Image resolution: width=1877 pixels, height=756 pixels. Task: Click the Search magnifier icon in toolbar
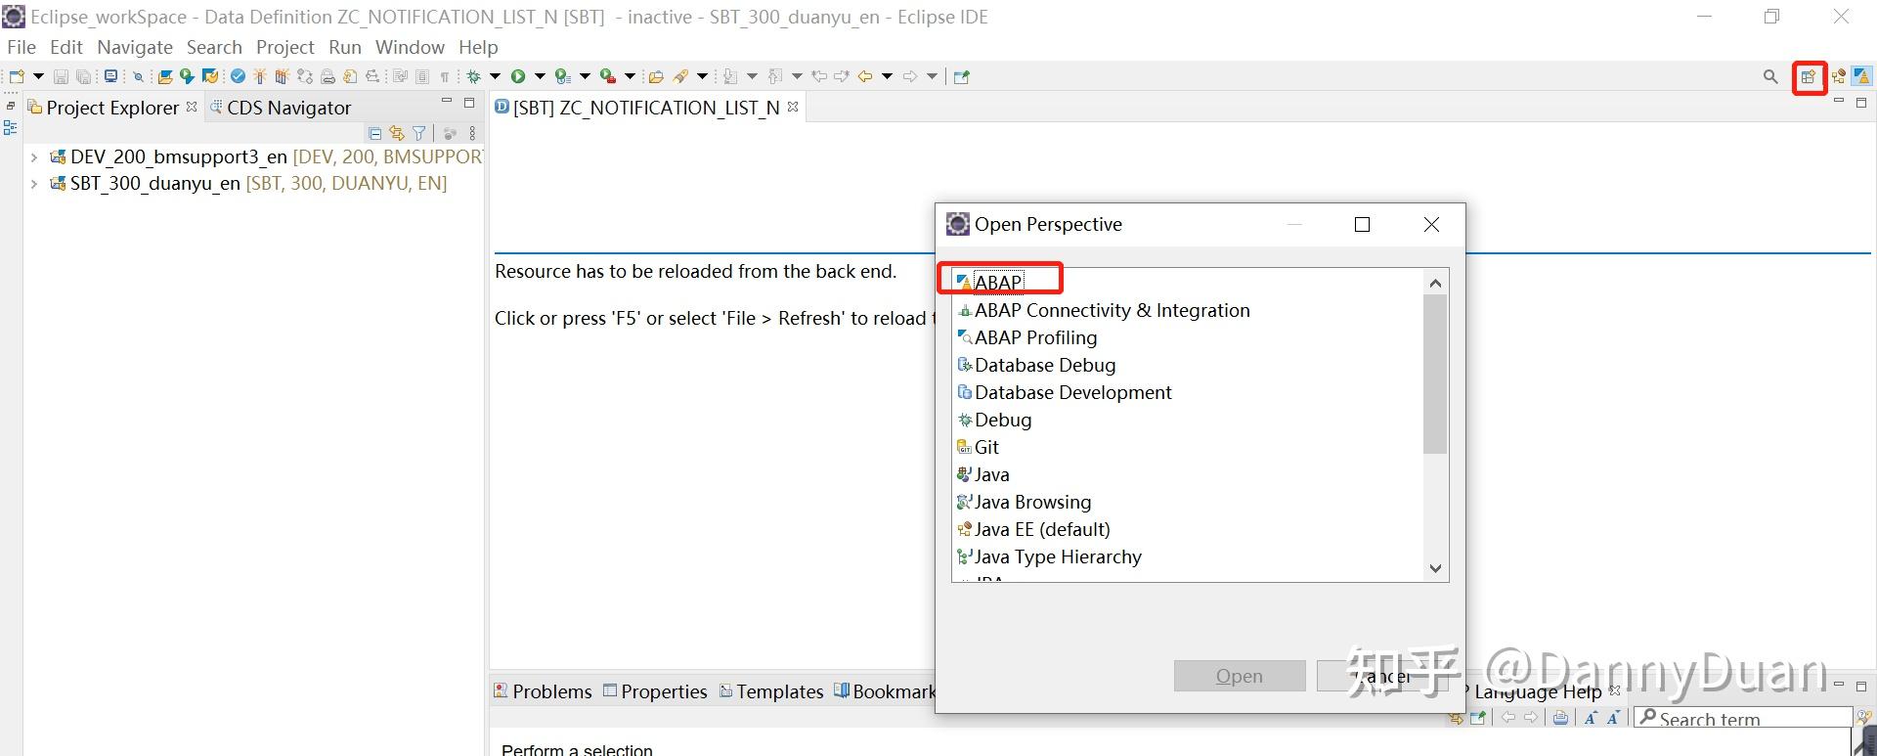point(1770,76)
